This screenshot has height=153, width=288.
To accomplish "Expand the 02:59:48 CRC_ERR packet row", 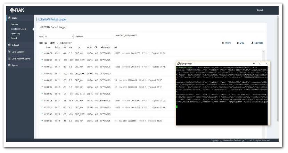I will point(42,114).
